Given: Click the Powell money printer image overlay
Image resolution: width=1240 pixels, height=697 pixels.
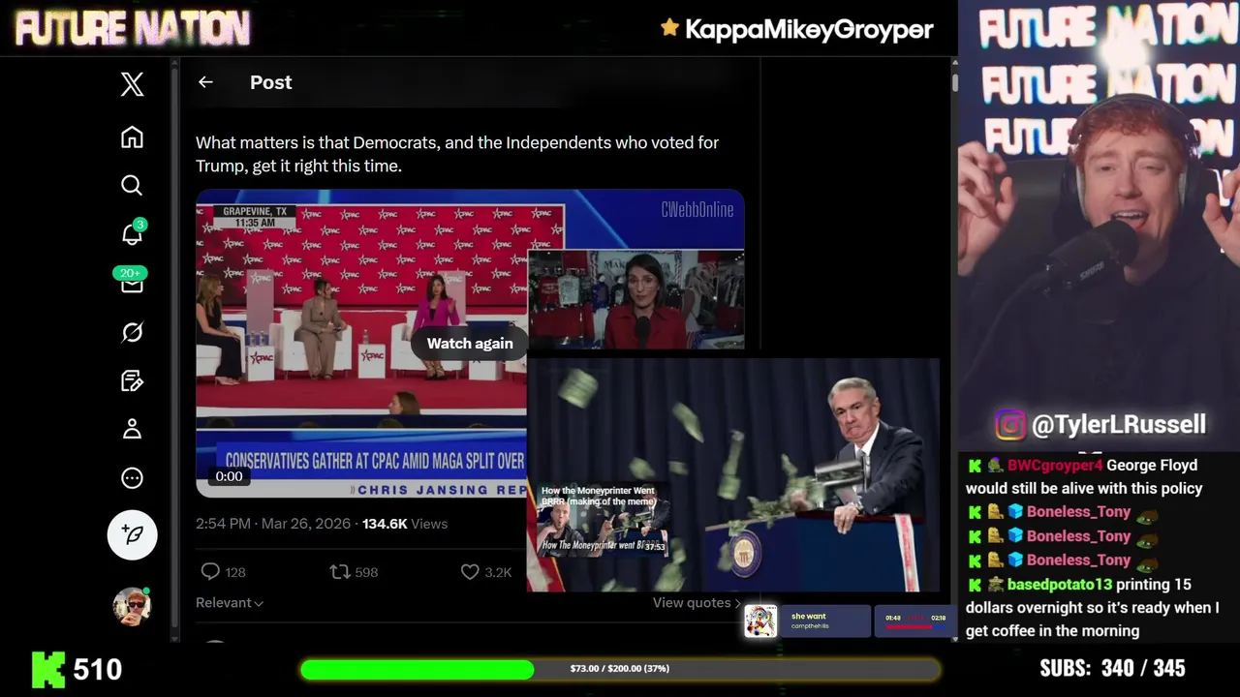Looking at the screenshot, I should [x=733, y=474].
